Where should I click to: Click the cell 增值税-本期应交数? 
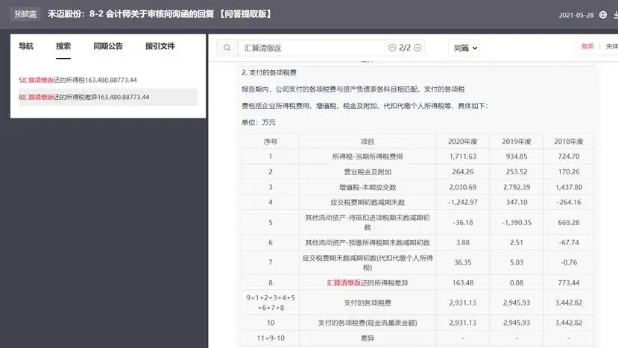[368, 187]
